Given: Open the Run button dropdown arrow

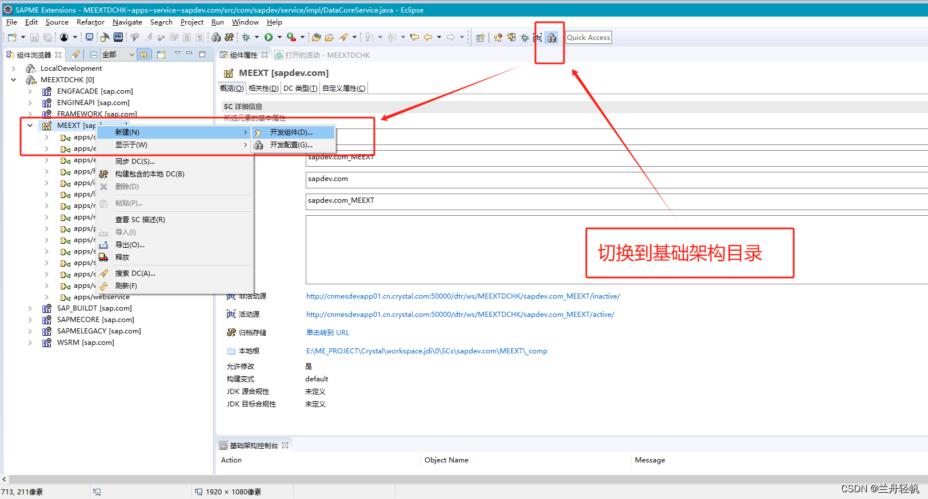Looking at the screenshot, I should (x=279, y=37).
